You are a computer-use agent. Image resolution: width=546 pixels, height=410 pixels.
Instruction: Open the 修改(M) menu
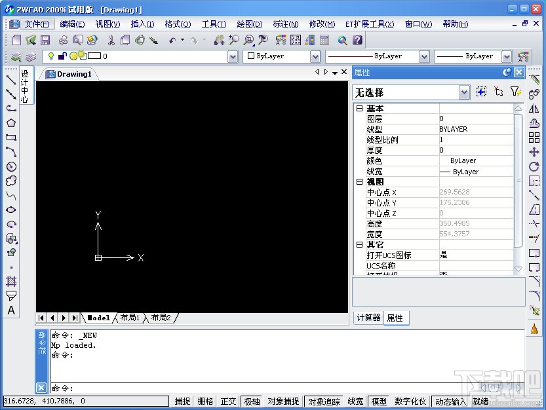click(322, 24)
